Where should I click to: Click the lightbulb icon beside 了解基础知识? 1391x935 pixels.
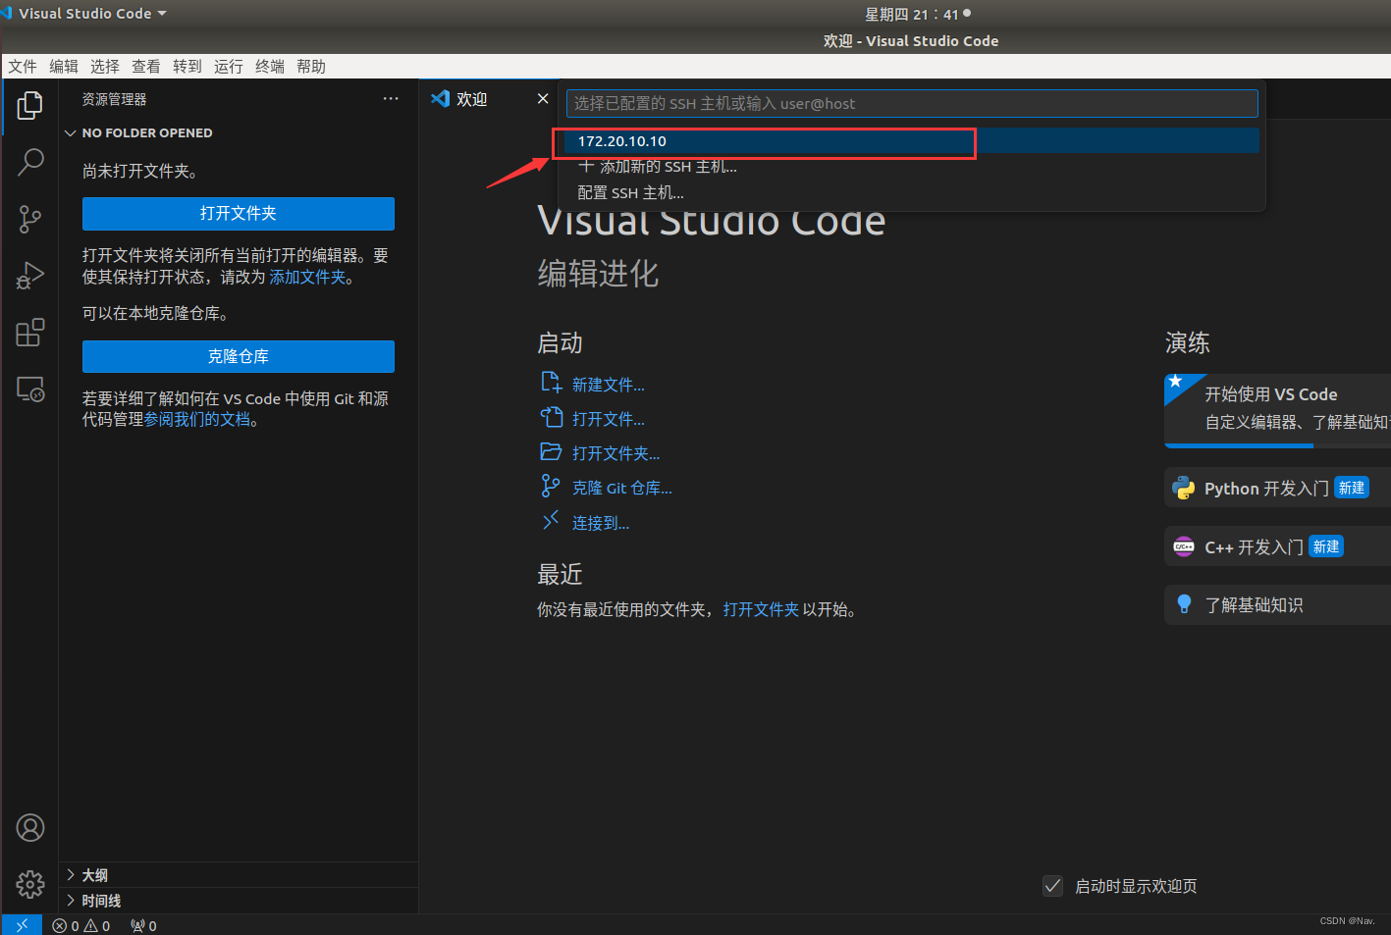coord(1184,604)
